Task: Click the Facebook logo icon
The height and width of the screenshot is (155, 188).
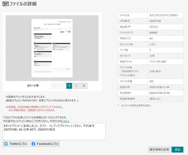Action: pos(33,144)
